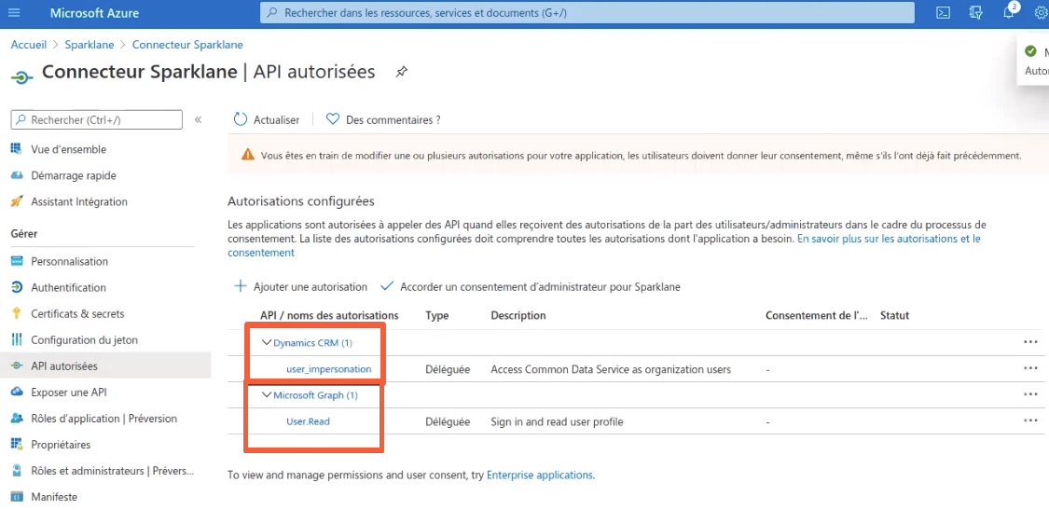
Task: Click the success notification toast
Action: pos(1033,61)
